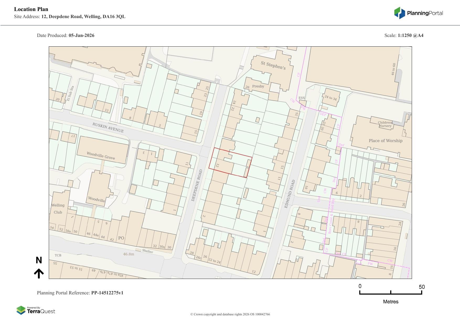460x325 pixels.
Task: Click the 0 to 50 metres scale bar
Action: coord(391,293)
